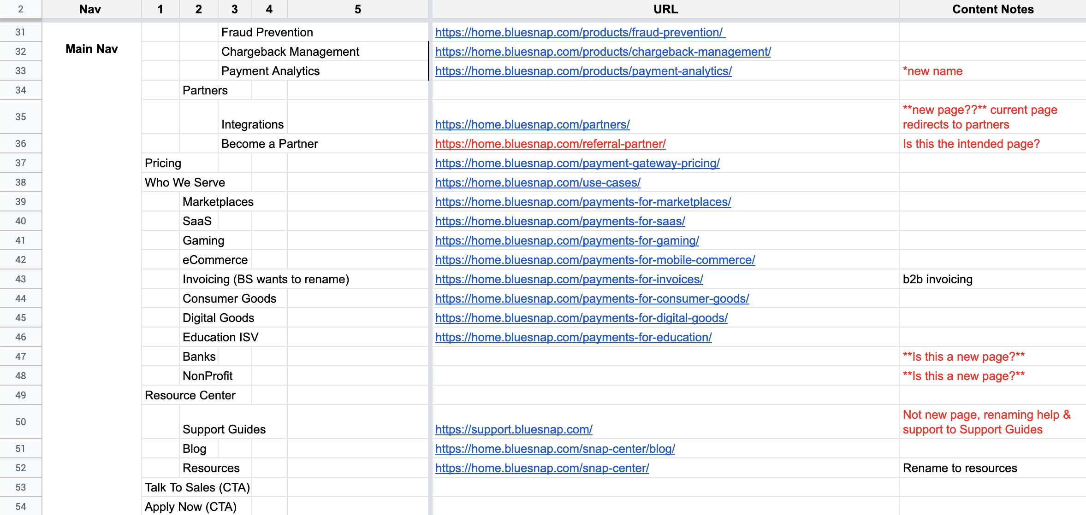Select row header 43

coord(21,279)
